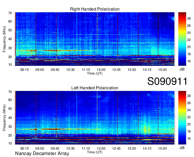Click the 16 dB tick on the top colorbar
The image size is (194, 157).
pos(189,61)
